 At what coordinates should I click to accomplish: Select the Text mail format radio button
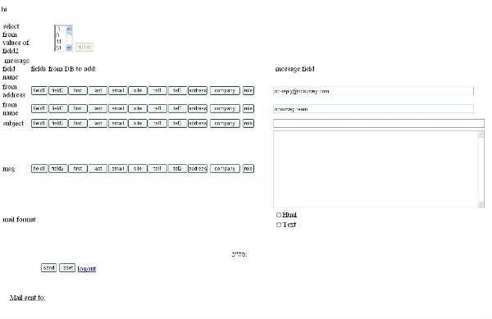pyautogui.click(x=278, y=225)
